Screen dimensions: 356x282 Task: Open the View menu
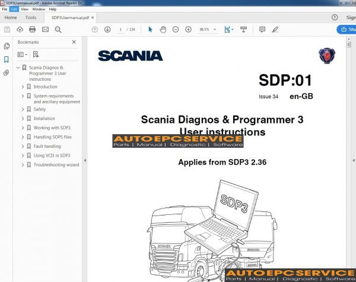tap(24, 9)
